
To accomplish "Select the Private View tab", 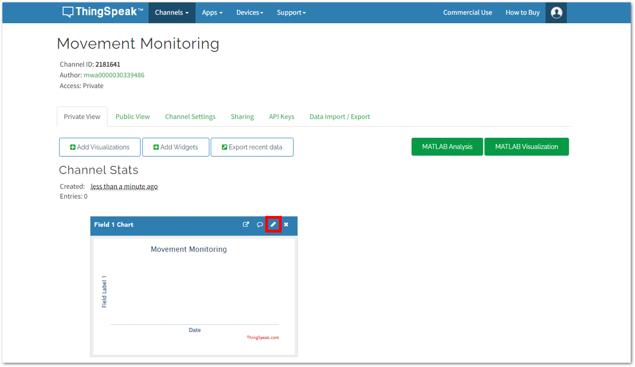I will [82, 116].
